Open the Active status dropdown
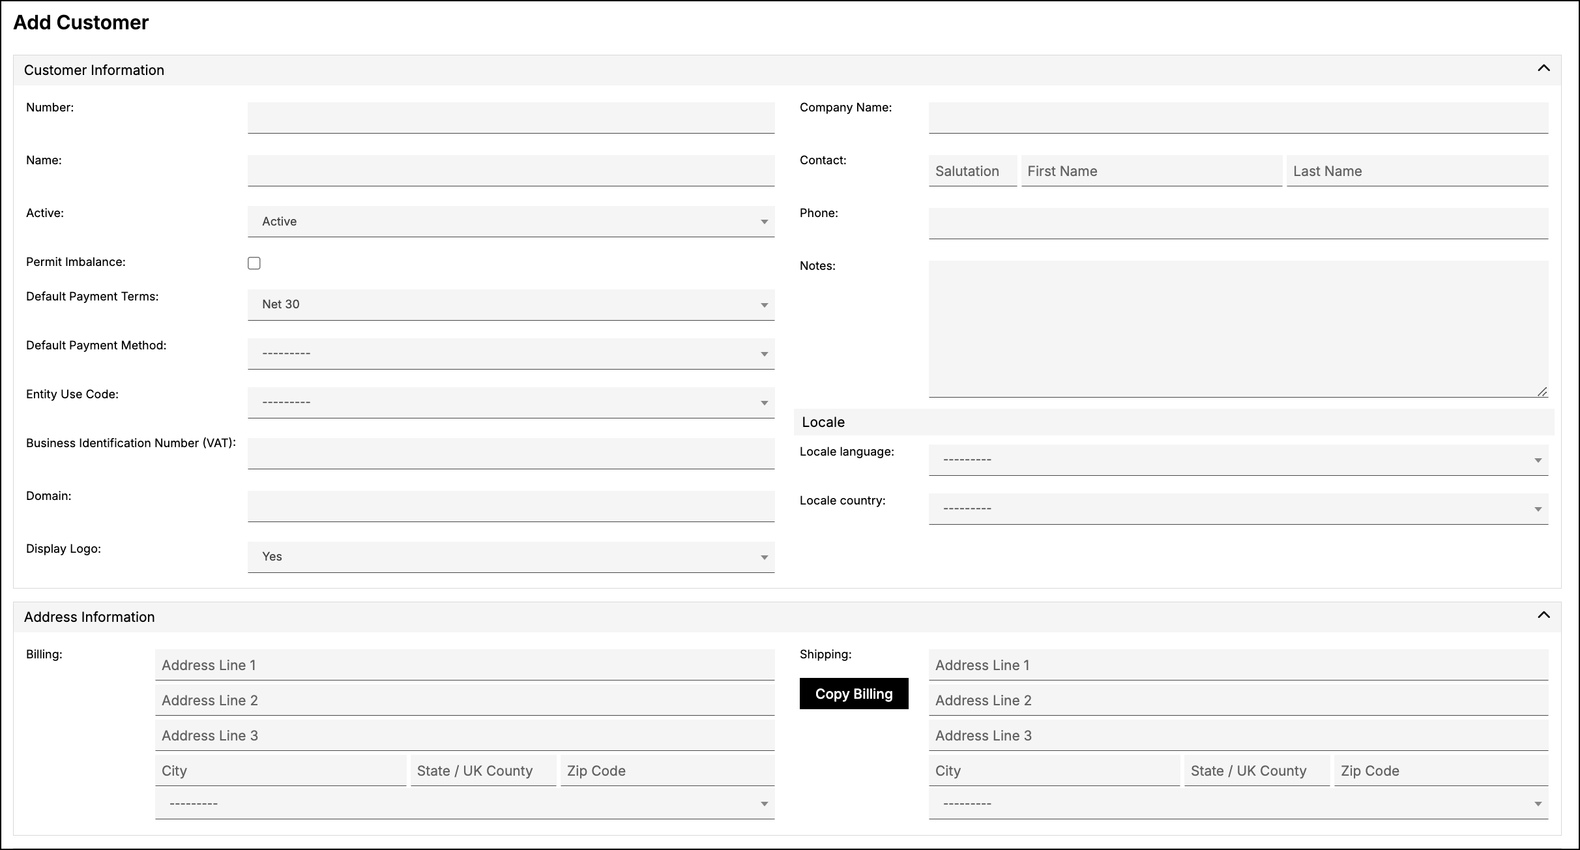Screen dimensions: 1580x850 pyautogui.click(x=511, y=222)
